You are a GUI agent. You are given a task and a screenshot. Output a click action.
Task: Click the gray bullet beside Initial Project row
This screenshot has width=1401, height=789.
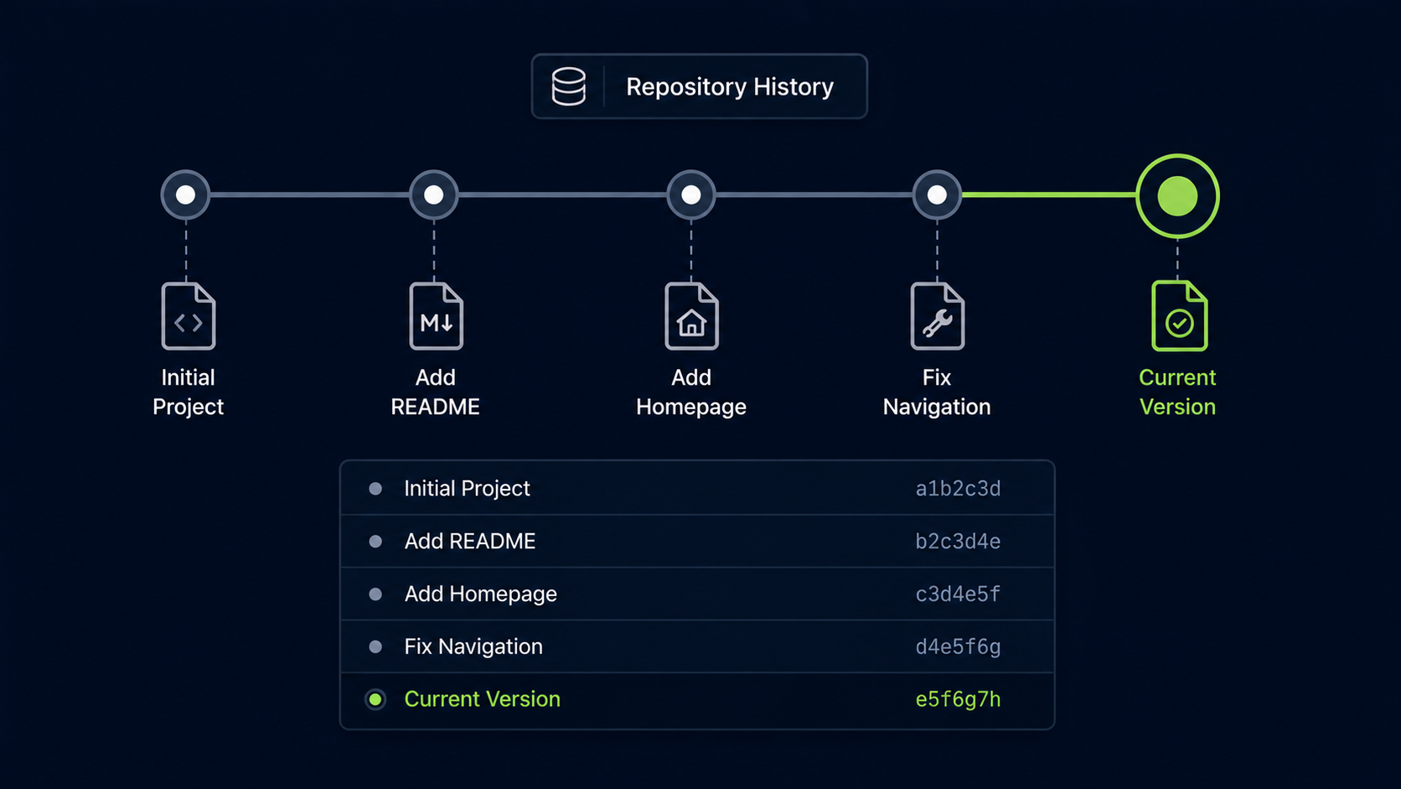(x=375, y=488)
